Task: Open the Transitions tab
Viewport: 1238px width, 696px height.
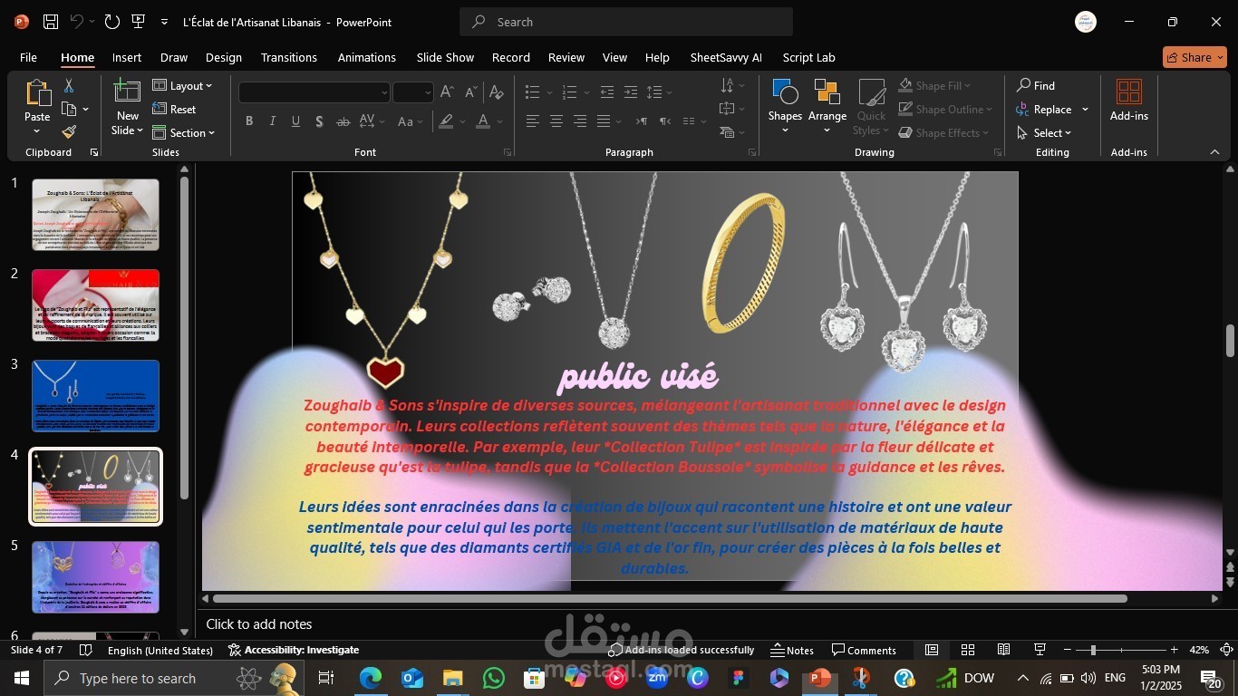Action: pos(289,57)
